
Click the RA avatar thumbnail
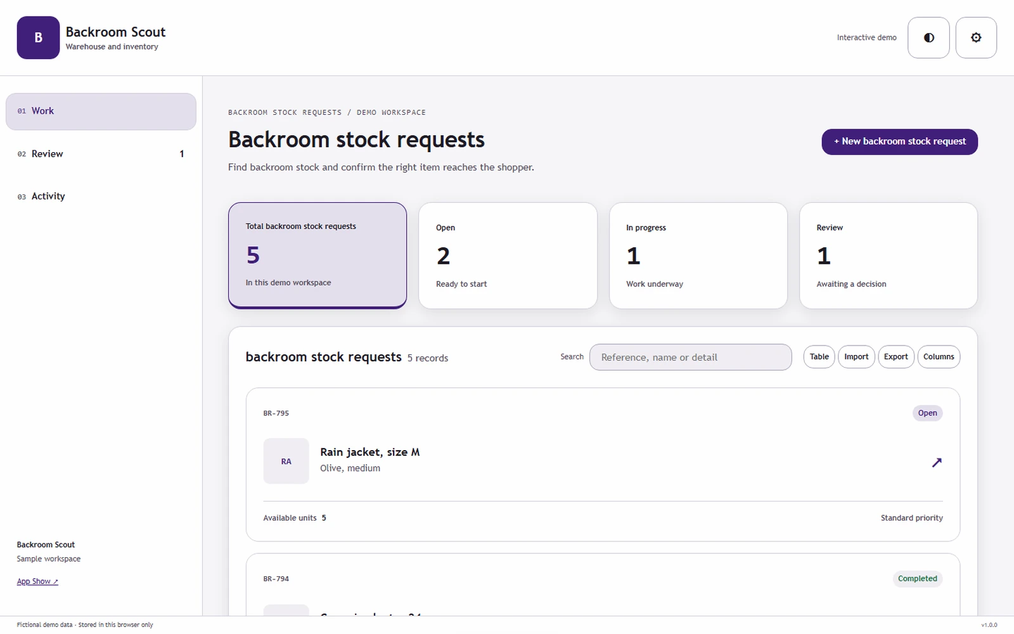[x=286, y=461]
